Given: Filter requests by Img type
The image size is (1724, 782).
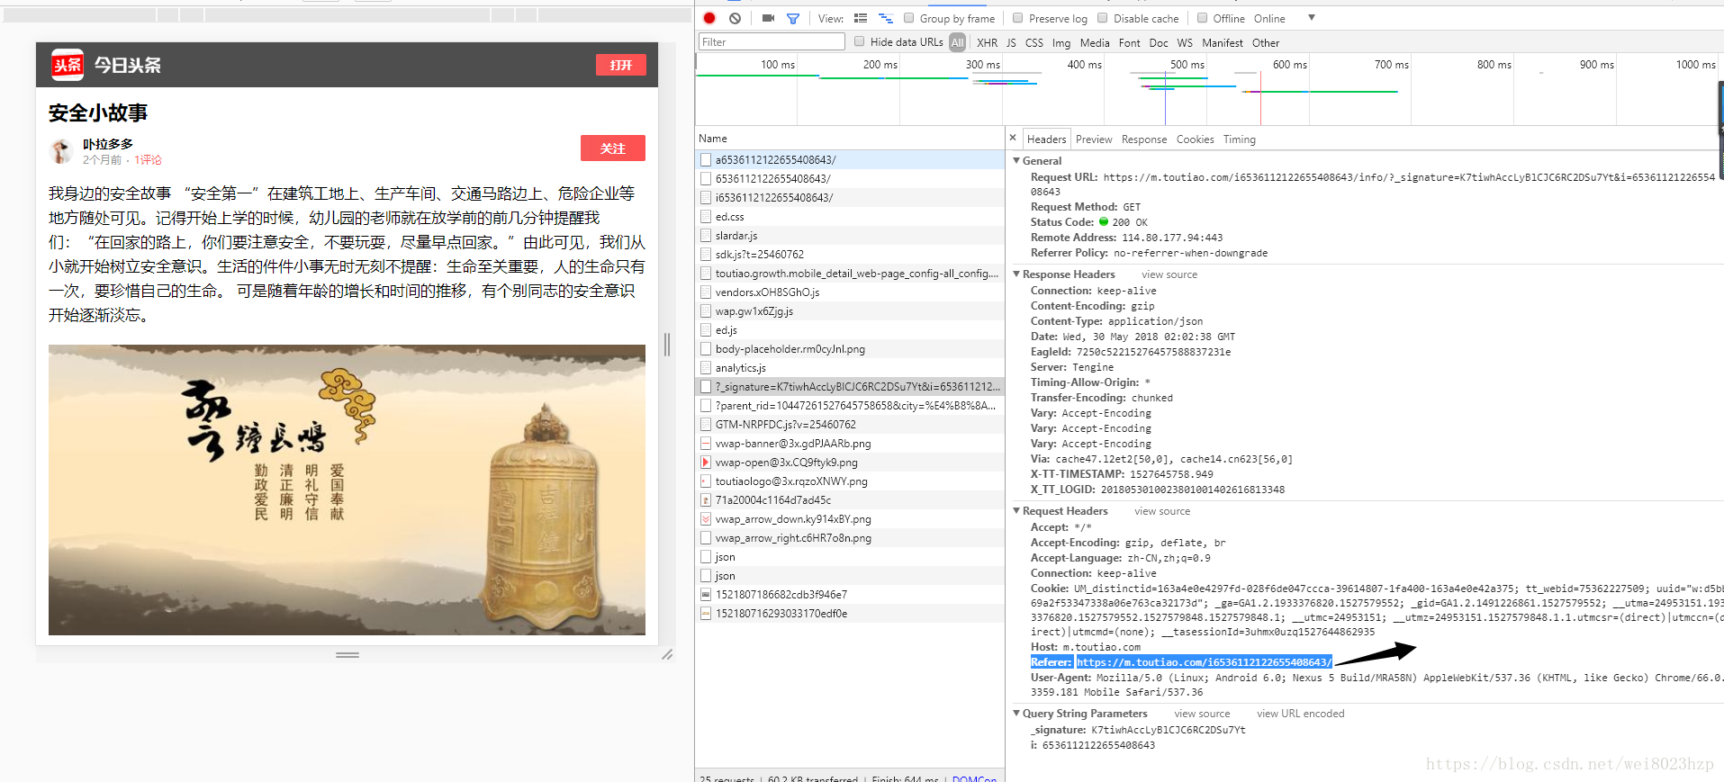Looking at the screenshot, I should pyautogui.click(x=1061, y=42).
